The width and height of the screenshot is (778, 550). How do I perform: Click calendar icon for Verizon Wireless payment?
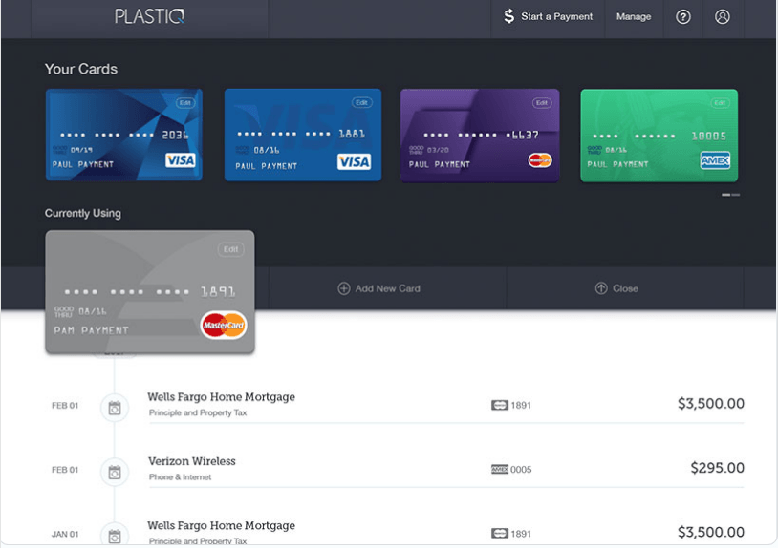(115, 473)
